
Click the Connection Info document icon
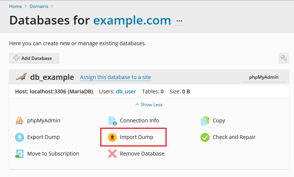click(112, 121)
